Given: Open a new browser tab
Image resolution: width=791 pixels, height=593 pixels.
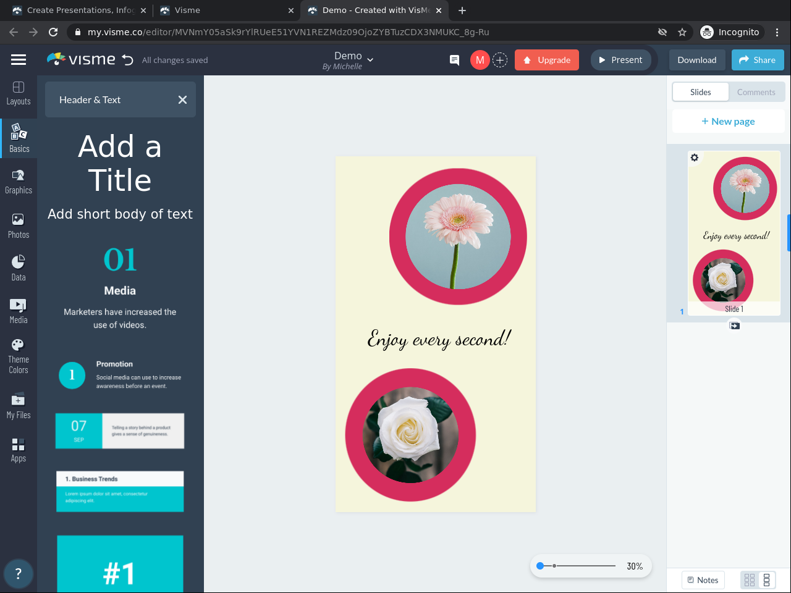Looking at the screenshot, I should click(x=462, y=11).
